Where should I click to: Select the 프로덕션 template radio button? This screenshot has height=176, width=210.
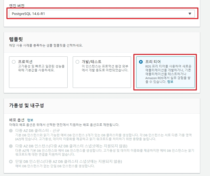tap(14, 62)
